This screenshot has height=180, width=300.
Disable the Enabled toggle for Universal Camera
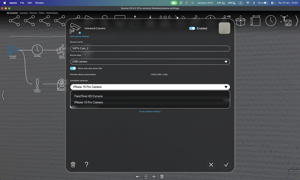click(192, 28)
